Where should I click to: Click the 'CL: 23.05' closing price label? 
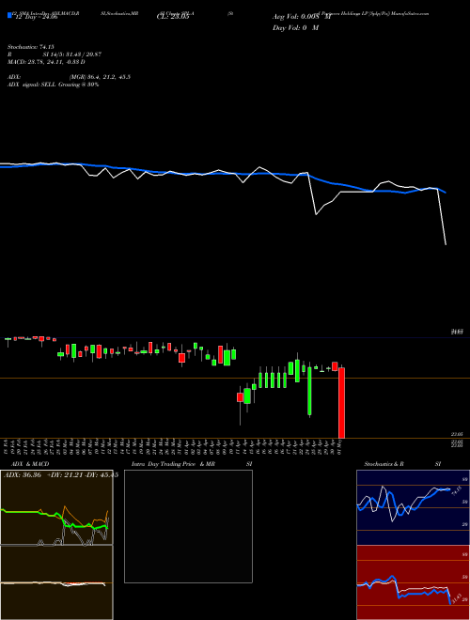point(173,17)
